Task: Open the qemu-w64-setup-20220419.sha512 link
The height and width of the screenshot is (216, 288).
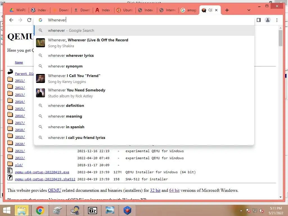Action: 45,179
